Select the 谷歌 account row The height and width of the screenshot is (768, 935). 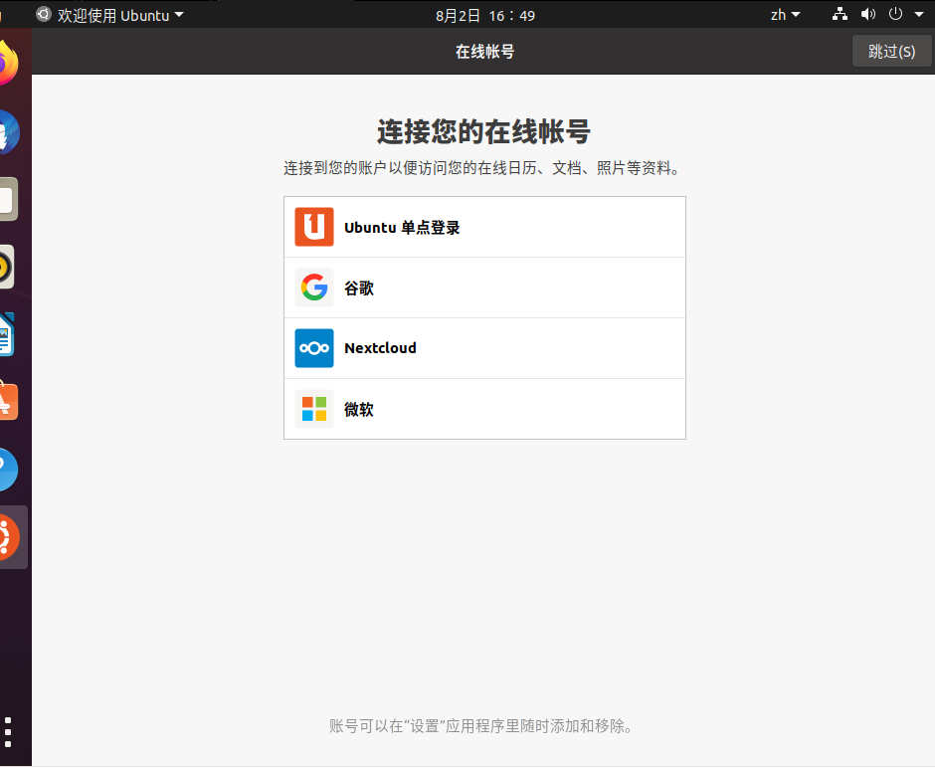(484, 288)
